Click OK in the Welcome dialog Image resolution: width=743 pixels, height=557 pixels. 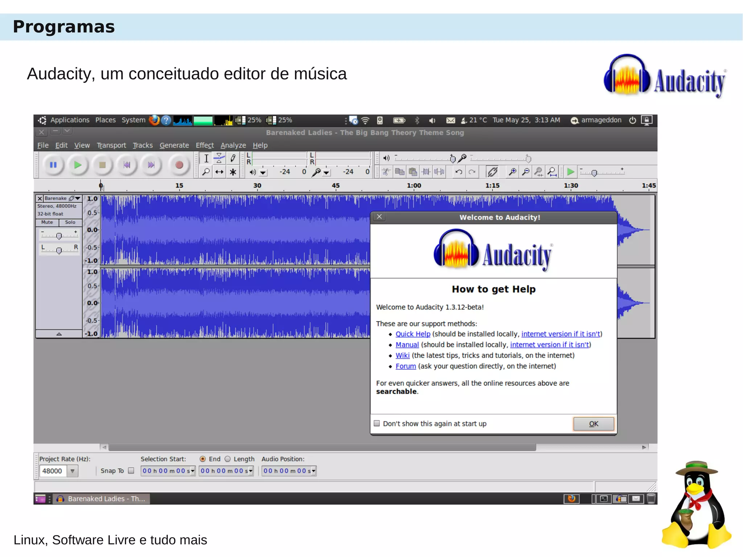point(594,424)
